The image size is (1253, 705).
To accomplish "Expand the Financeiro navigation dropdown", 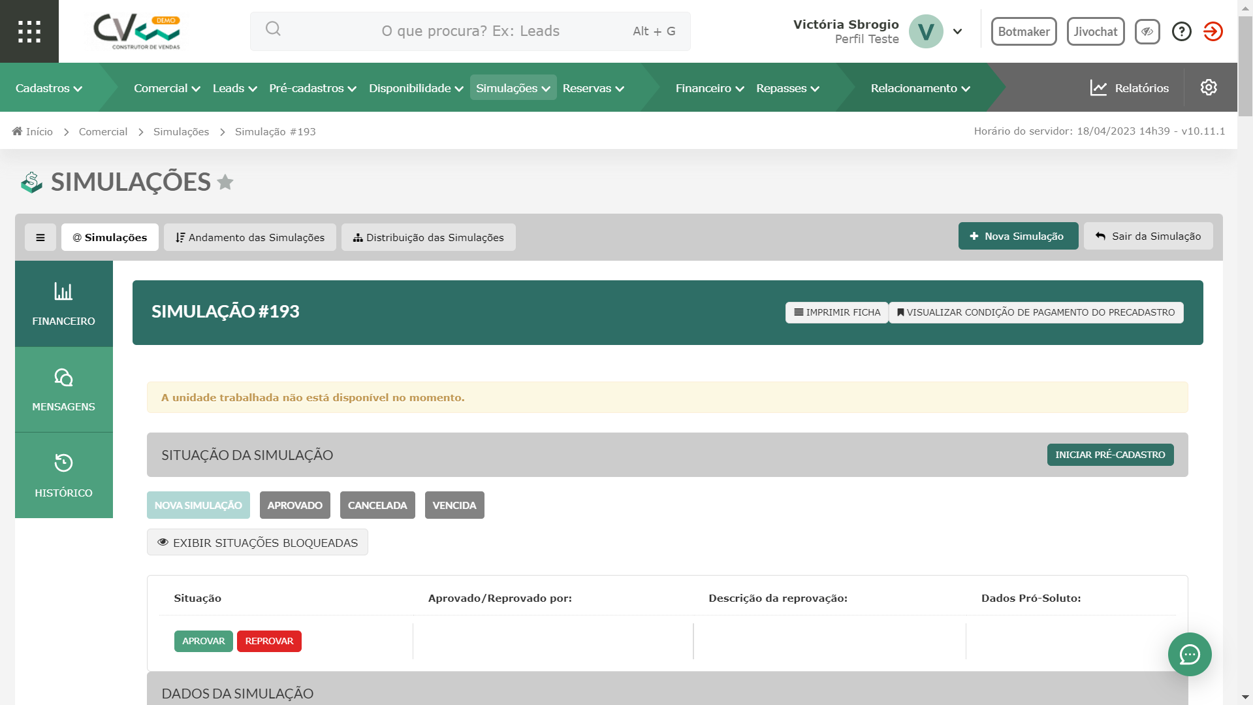I will 709,88.
